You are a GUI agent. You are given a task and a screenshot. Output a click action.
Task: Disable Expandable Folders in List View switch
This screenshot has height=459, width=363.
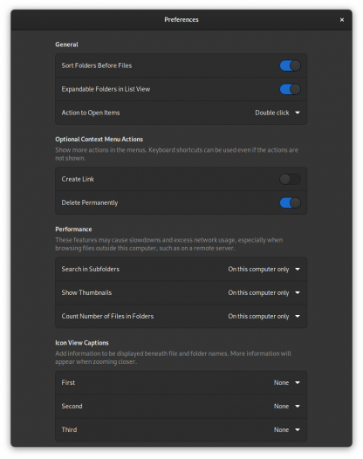pyautogui.click(x=290, y=89)
